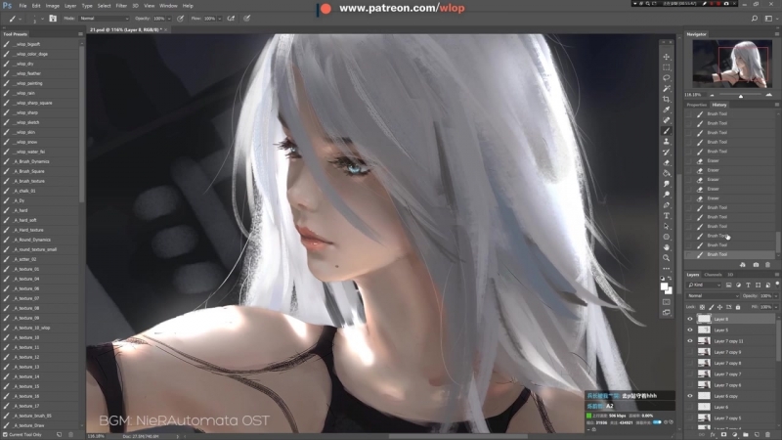This screenshot has width=782, height=440.
Task: Select the Magic Wand tool
Action: coord(667,88)
